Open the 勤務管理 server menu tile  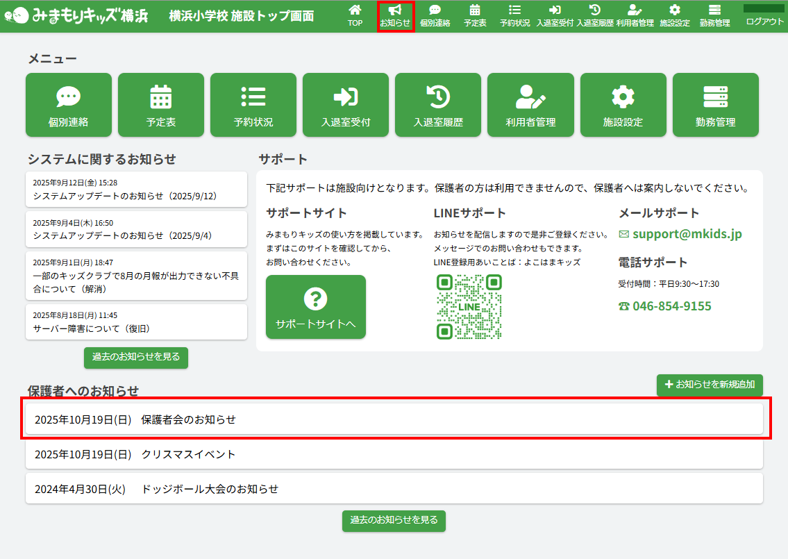[715, 105]
